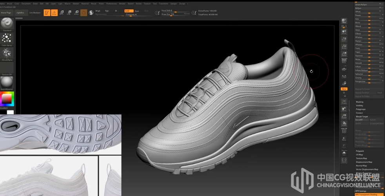385x196 pixels.
Task: Expand the Normal Map subpalette
Action: [x=361, y=165]
